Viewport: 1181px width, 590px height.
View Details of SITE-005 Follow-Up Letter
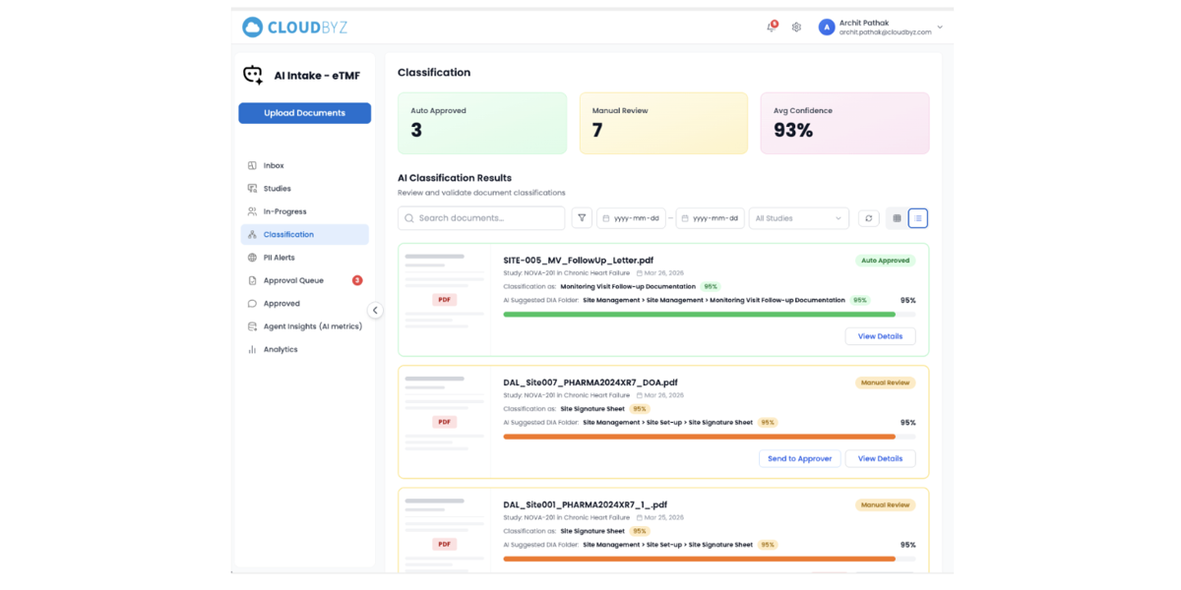pos(880,336)
